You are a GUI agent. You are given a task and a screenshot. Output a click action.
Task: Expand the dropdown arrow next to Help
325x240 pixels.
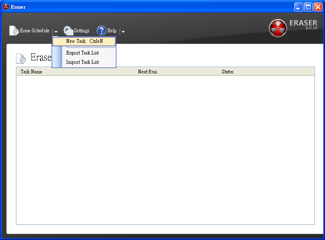click(123, 31)
